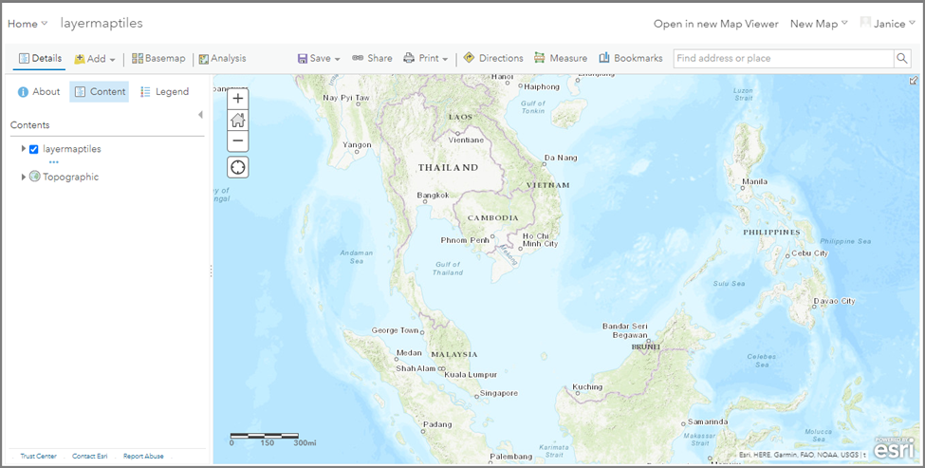Uncheck the layermaptiles layer checkbox
The height and width of the screenshot is (468, 925).
click(33, 149)
